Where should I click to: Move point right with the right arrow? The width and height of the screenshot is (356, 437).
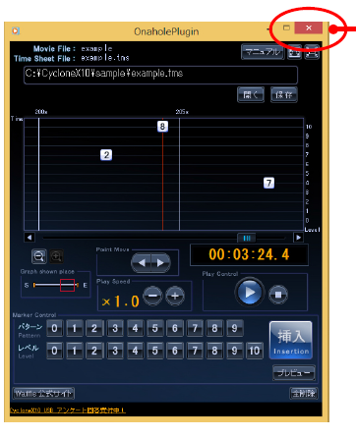160,262
